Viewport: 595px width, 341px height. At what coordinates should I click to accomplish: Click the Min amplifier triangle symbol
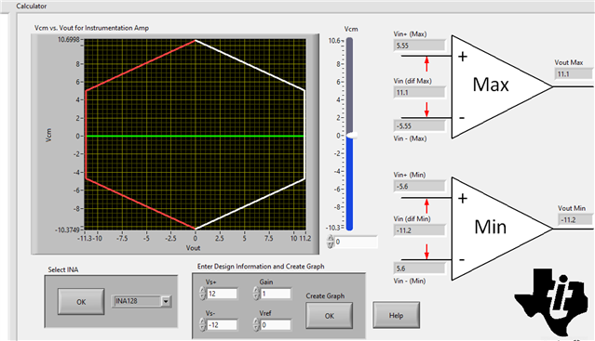pos(494,229)
